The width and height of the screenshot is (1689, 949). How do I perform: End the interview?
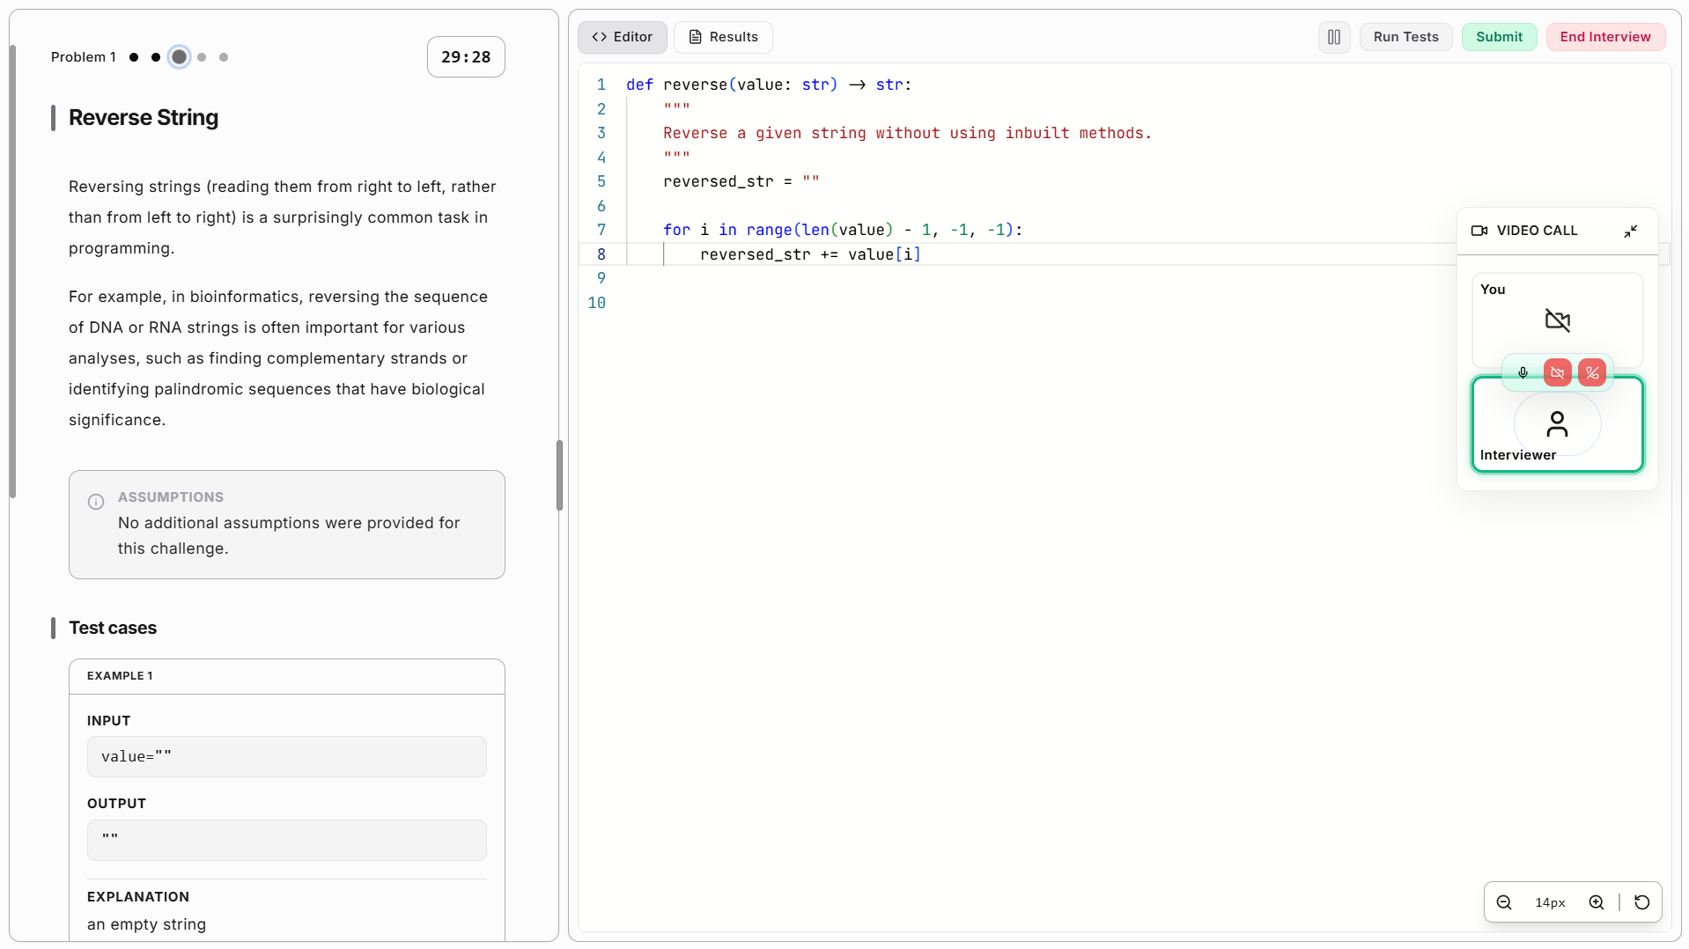1604,37
